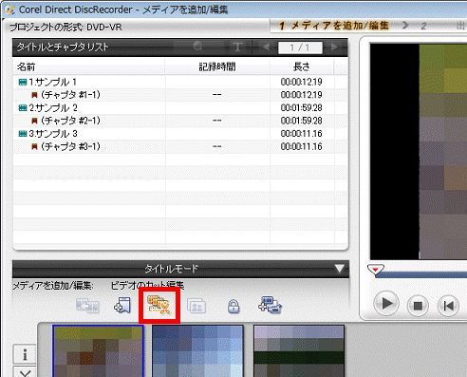
Task: Click the chapter flag icon for #3-1
Action: point(35,146)
